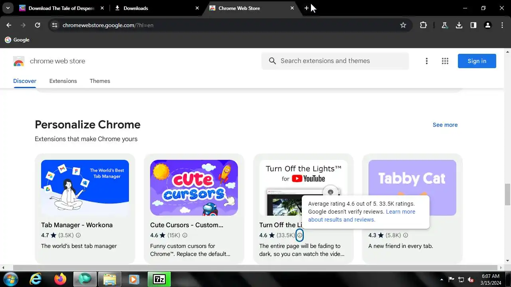
Task: Show downloads from toolbar icon
Action: coord(459,25)
